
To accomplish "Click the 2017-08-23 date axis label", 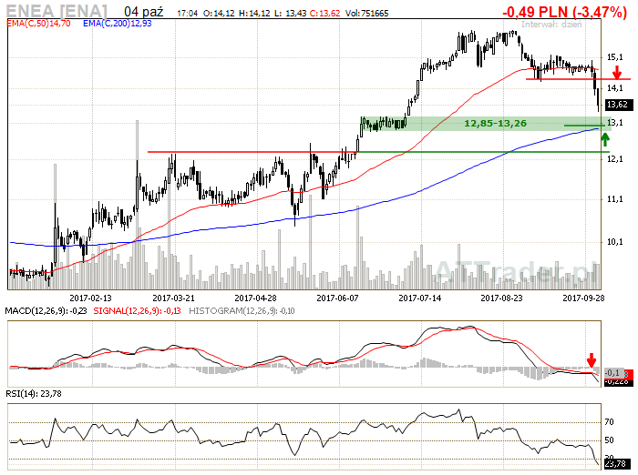I will coord(501,298).
